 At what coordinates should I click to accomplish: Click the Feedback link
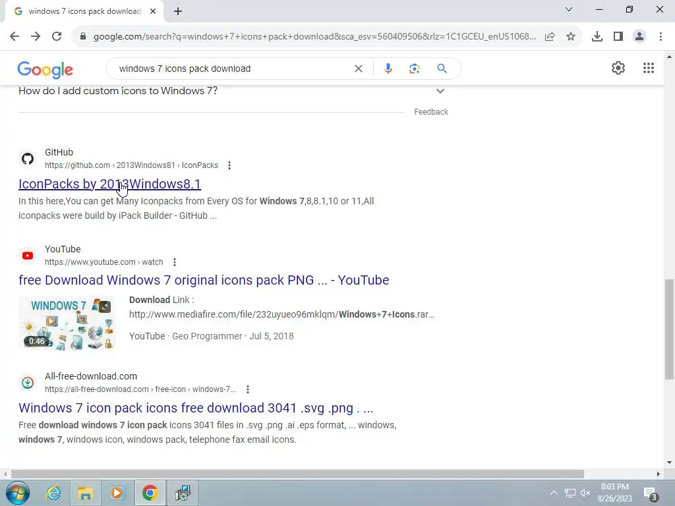(431, 112)
